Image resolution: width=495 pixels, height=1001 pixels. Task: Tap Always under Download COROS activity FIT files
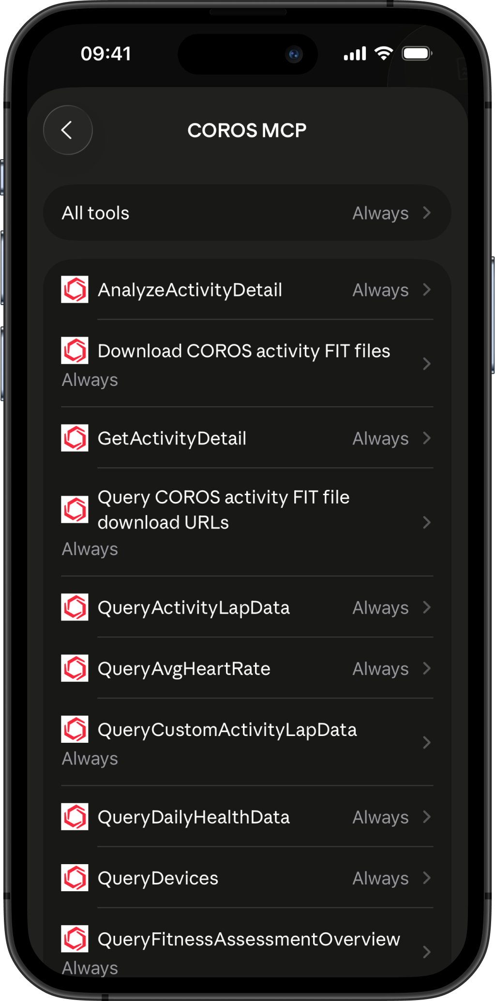tap(90, 380)
